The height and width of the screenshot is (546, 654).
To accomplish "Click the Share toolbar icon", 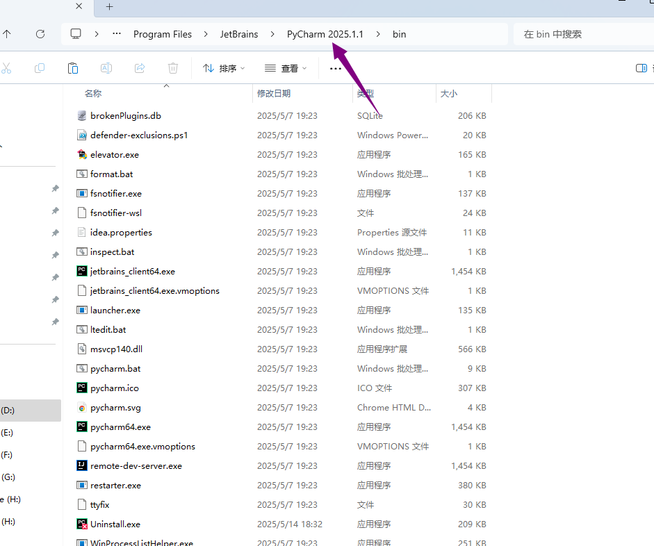I will [140, 68].
